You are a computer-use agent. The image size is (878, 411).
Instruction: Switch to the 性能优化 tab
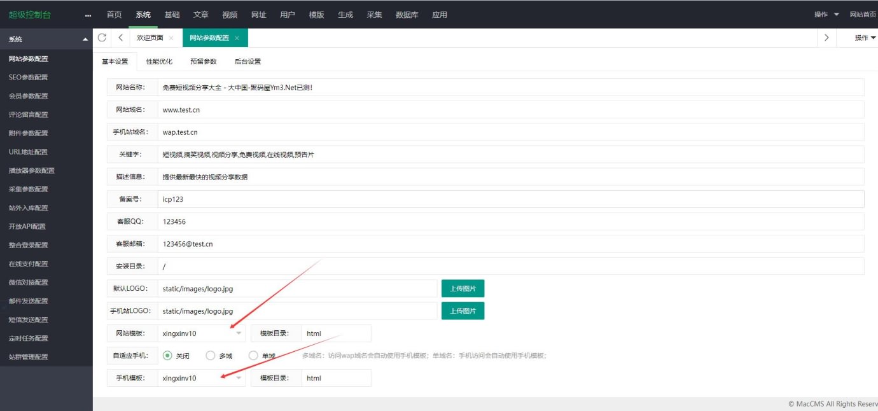[159, 62]
